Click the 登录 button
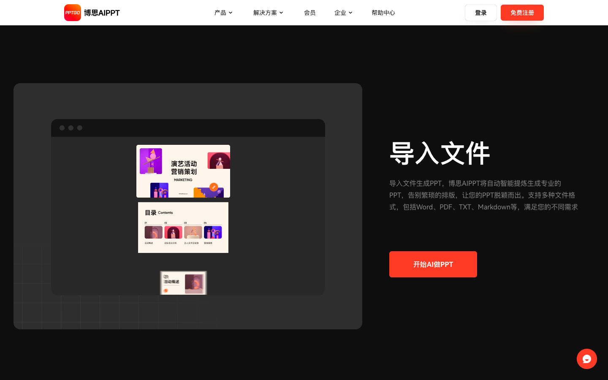 point(480,13)
